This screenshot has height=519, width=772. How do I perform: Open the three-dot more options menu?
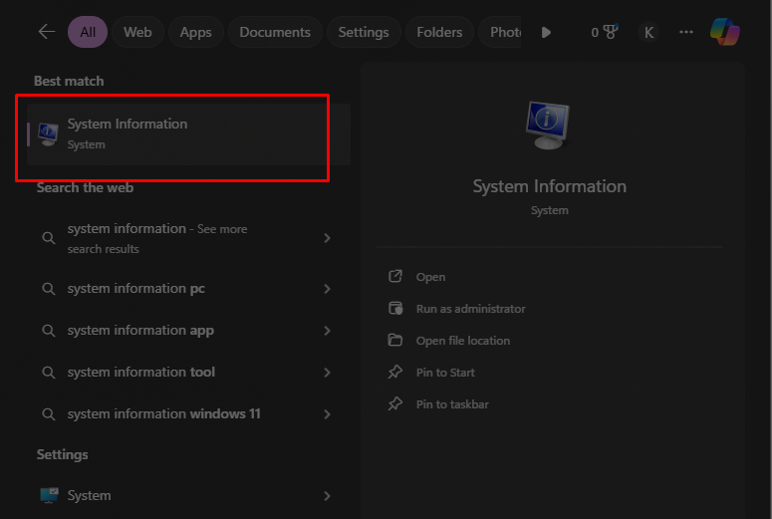(686, 32)
